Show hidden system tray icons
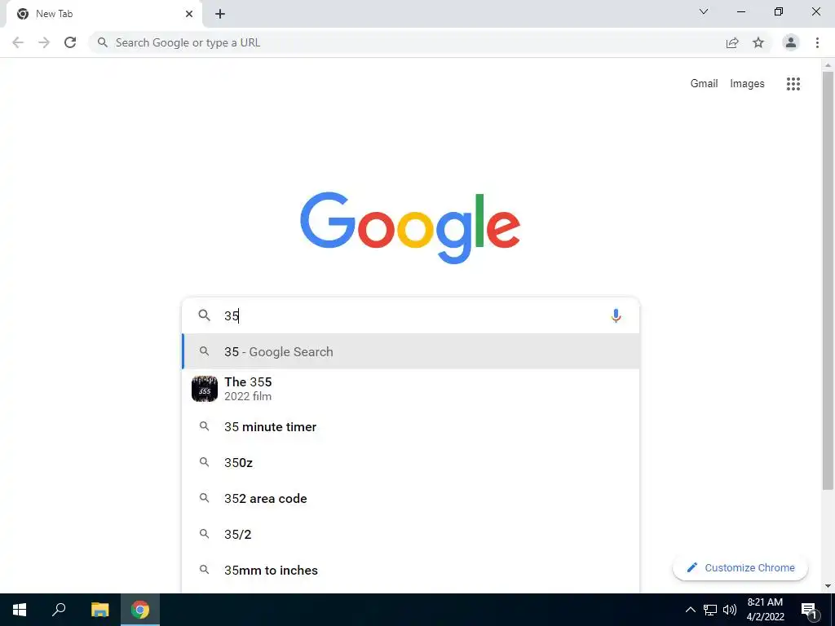Viewport: 835px width, 626px height. pos(690,610)
